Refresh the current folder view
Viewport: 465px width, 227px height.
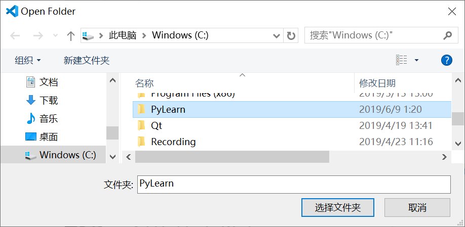291,35
